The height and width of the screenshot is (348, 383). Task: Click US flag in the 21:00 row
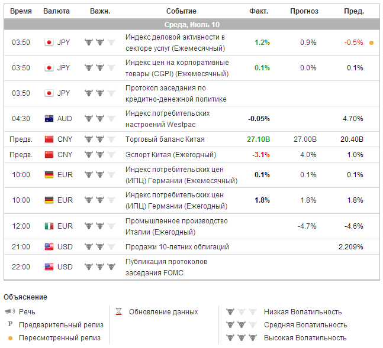49,247
